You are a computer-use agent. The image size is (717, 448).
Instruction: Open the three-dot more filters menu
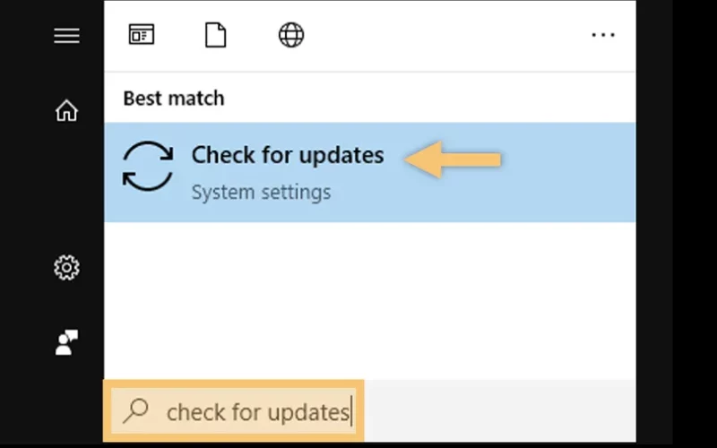click(603, 35)
